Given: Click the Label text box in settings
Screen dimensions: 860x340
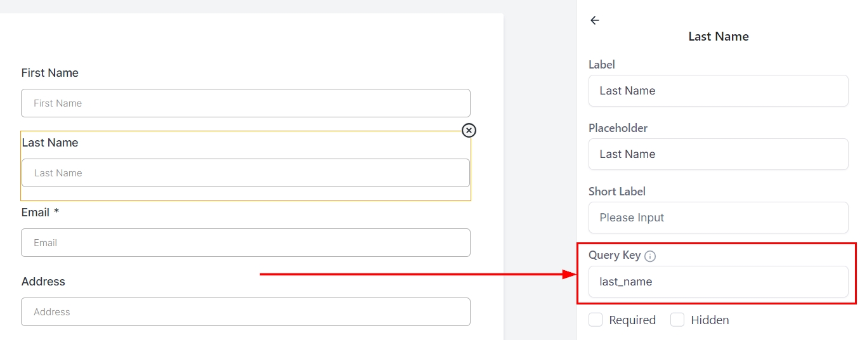Looking at the screenshot, I should click(718, 91).
